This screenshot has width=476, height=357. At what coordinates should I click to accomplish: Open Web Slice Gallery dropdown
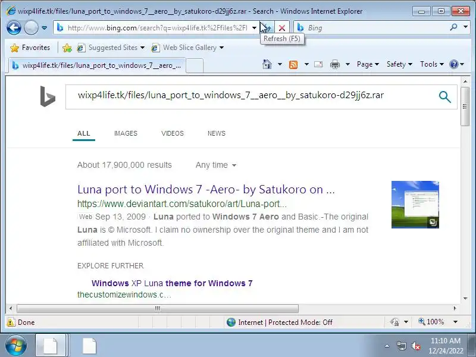pos(187,48)
